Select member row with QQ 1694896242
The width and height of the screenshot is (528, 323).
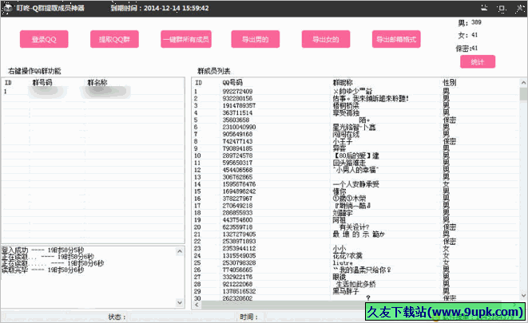point(356,191)
